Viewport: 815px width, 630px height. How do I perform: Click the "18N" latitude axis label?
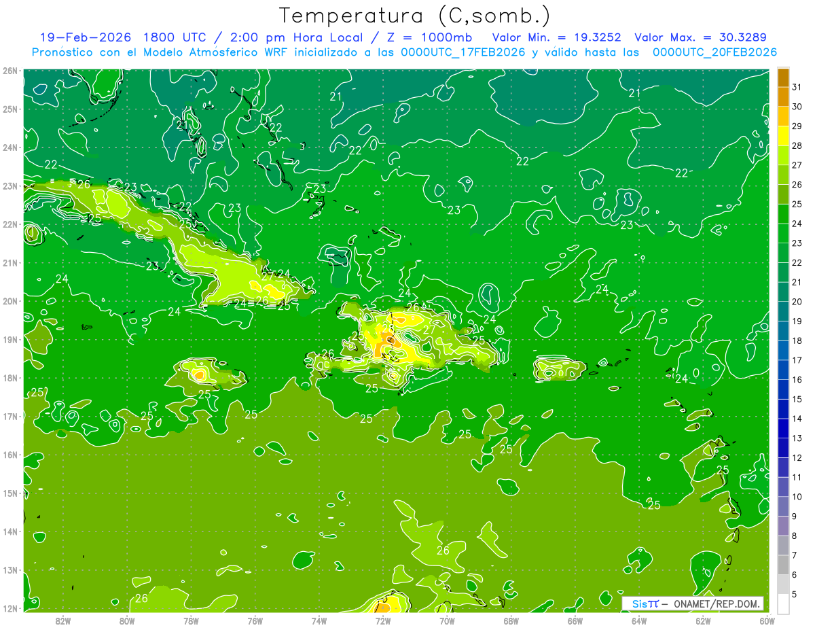pos(10,377)
